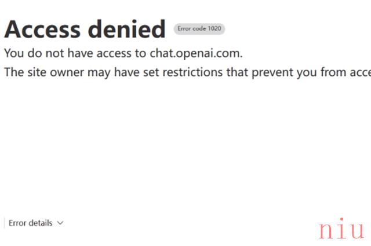Click the letter 'u' of the niu watermark

click(357, 230)
